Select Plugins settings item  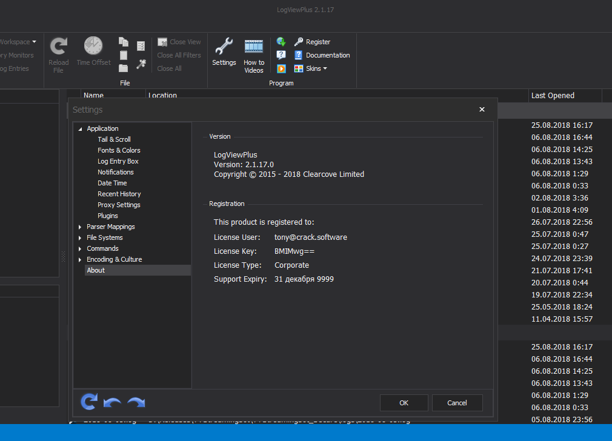(108, 216)
